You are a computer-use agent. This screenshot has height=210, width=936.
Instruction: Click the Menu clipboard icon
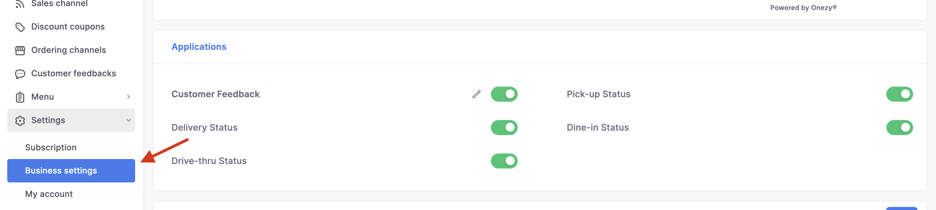20,97
